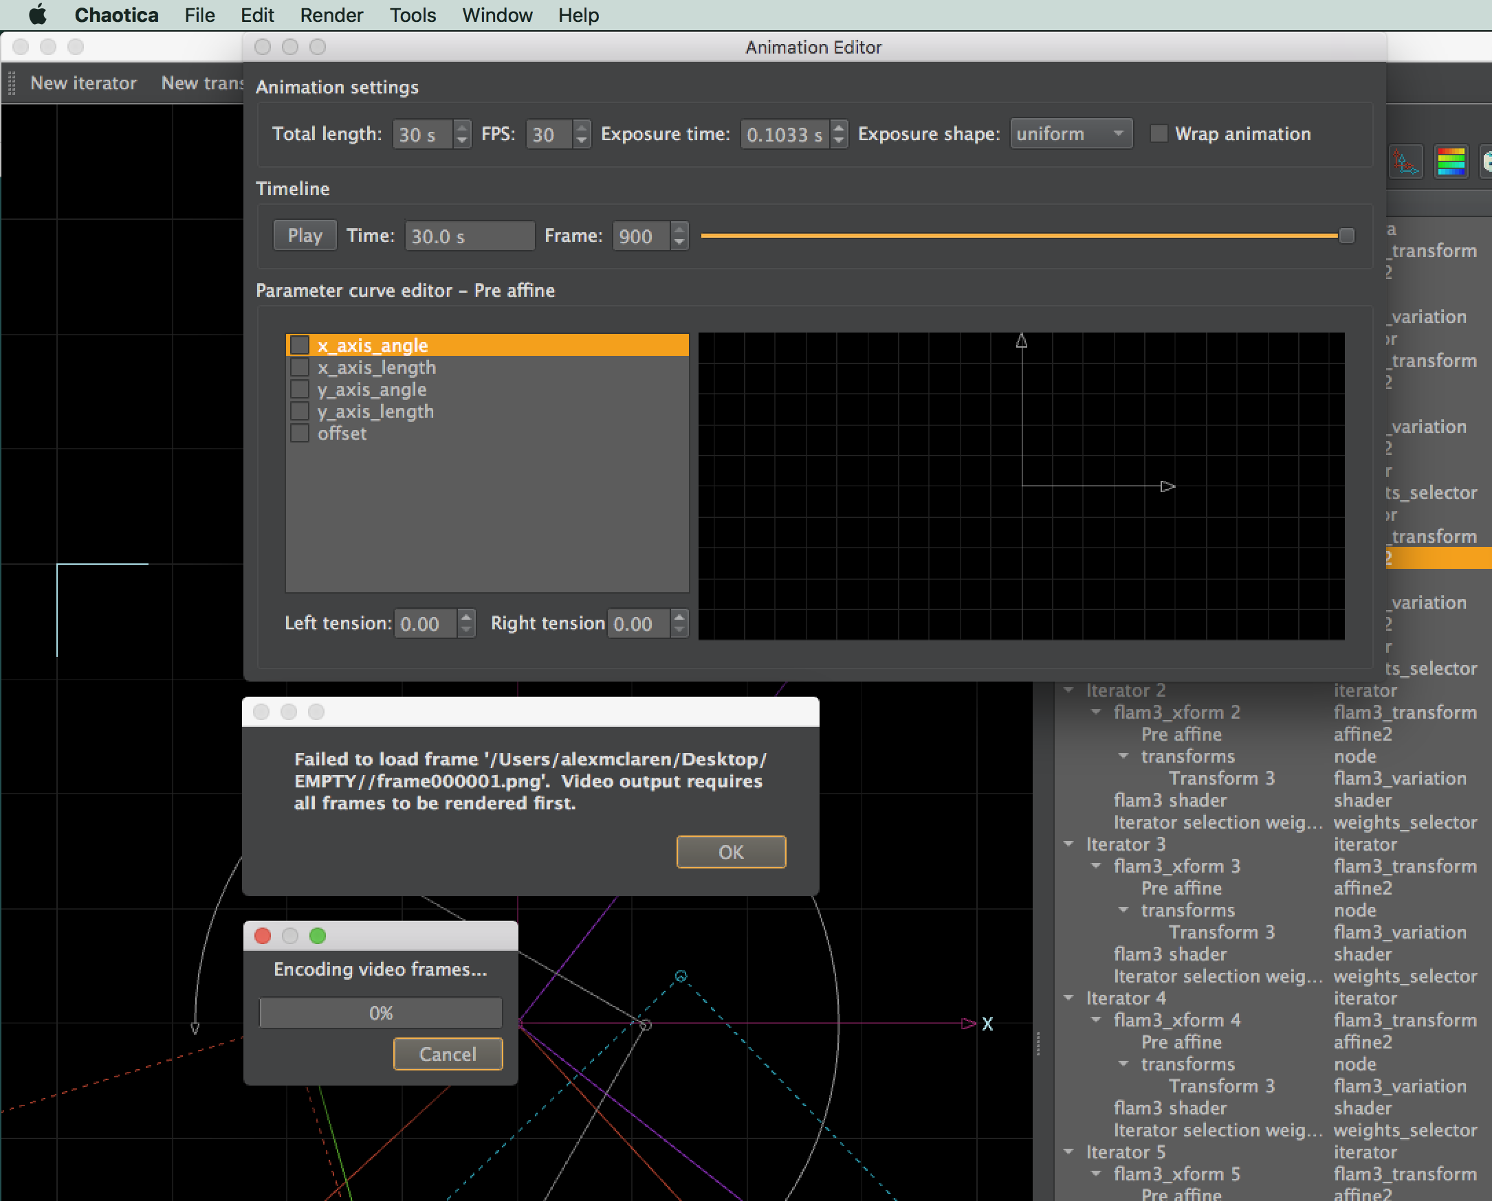Open the Help menu

(578, 15)
